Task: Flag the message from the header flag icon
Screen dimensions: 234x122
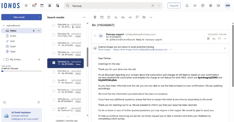Action: pos(219,39)
